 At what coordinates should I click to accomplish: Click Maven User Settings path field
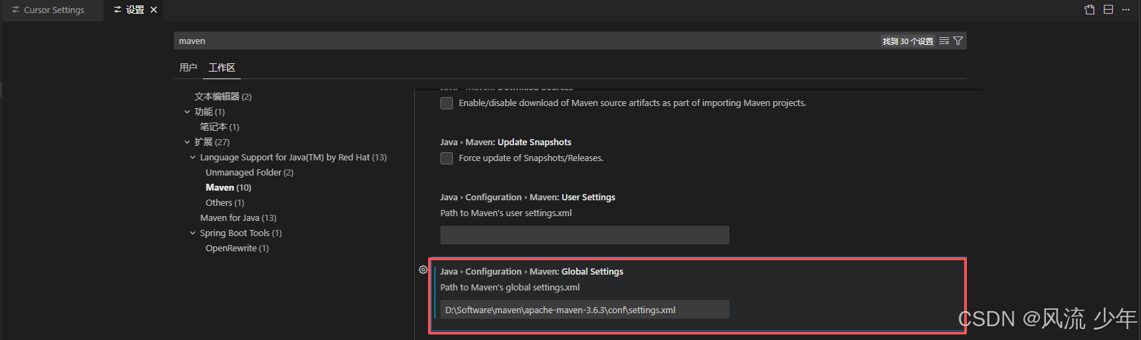tap(585, 235)
